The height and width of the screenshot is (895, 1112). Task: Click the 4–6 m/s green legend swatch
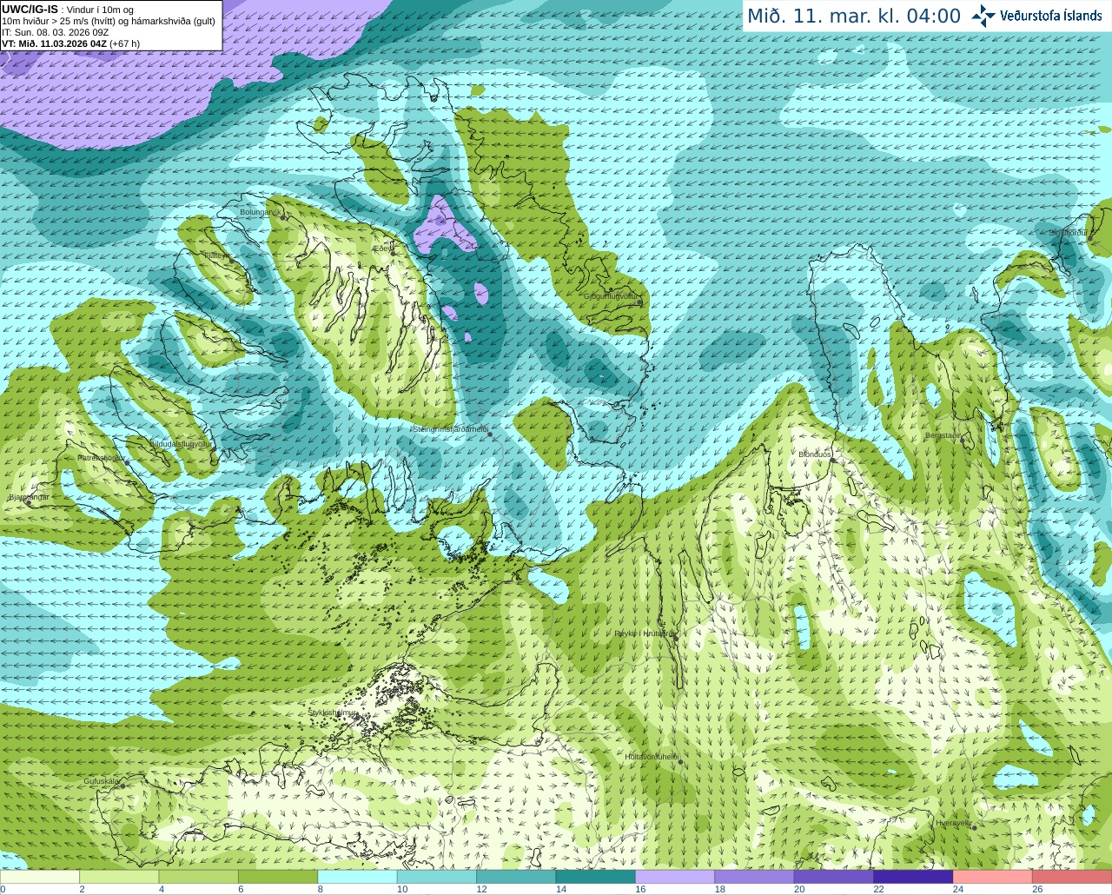[199, 877]
